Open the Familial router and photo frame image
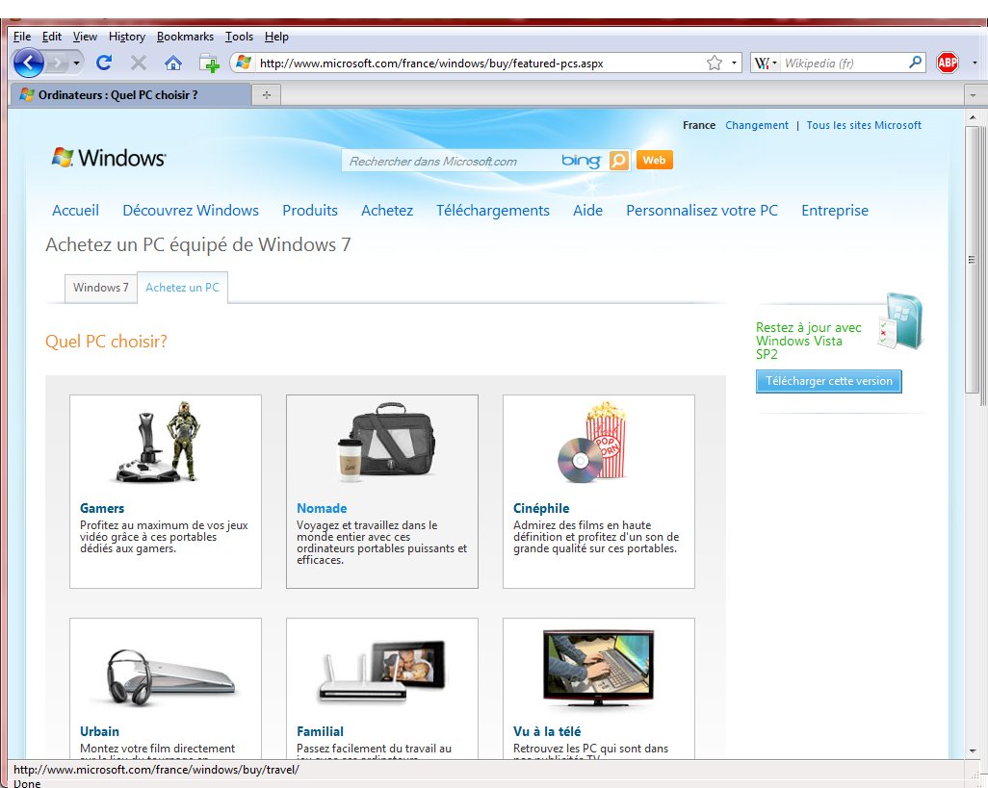Image resolution: width=988 pixels, height=788 pixels. [382, 672]
